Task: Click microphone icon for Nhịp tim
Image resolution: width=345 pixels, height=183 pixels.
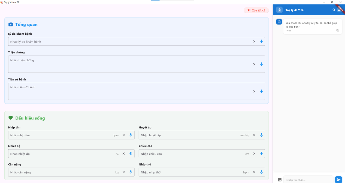Action: coord(131,135)
